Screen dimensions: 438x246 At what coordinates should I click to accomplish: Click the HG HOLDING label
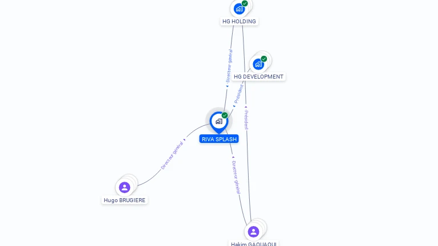pyautogui.click(x=239, y=22)
